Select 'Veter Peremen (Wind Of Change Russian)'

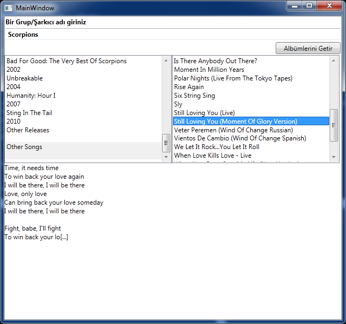(x=233, y=130)
